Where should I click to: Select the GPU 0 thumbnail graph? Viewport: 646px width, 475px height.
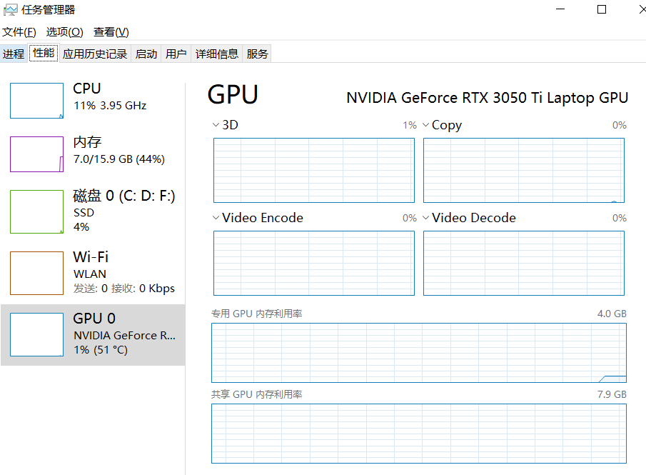(x=36, y=334)
